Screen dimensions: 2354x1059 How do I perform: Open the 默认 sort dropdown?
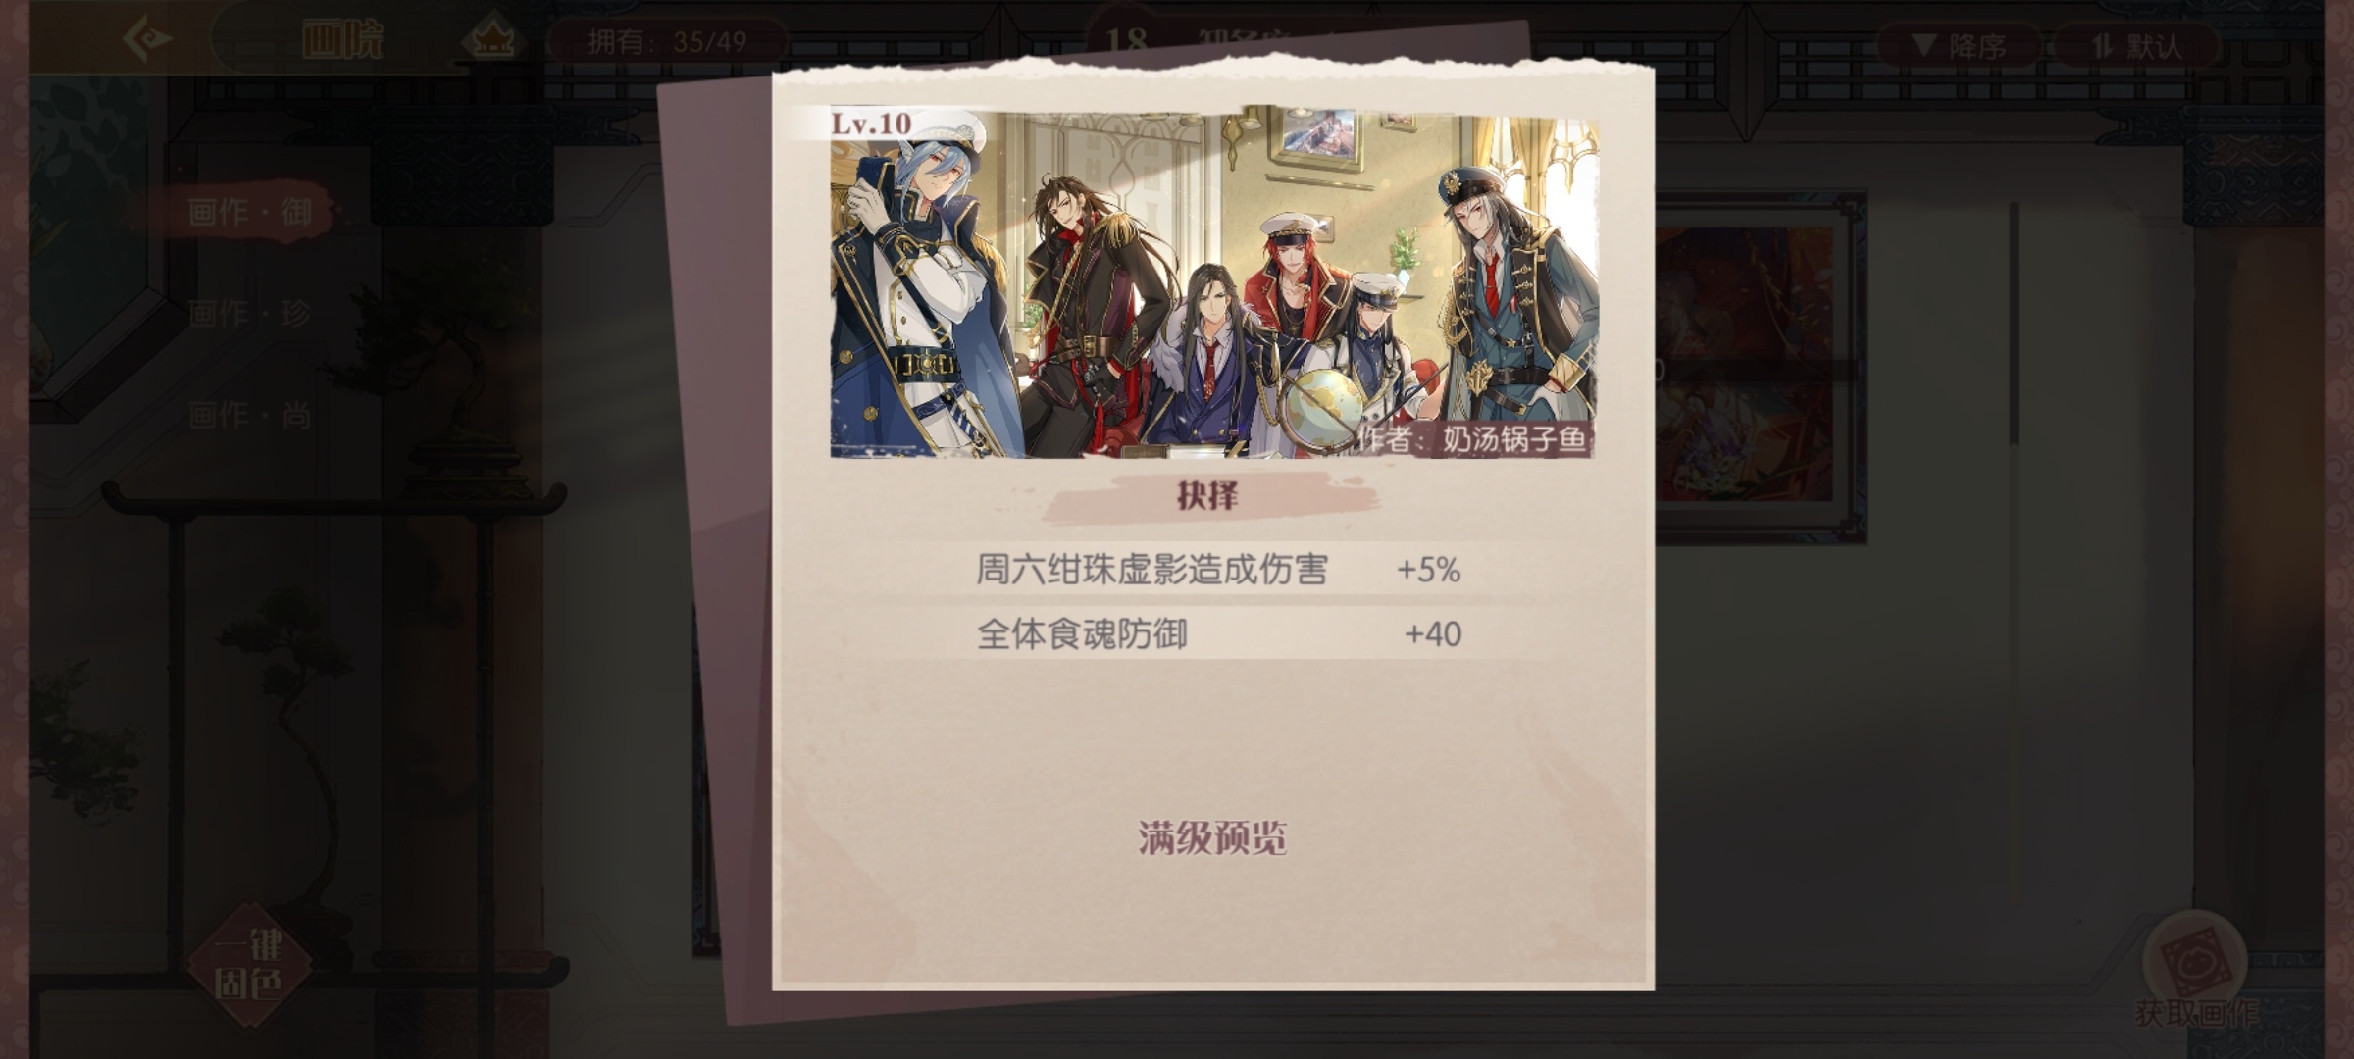click(2136, 46)
